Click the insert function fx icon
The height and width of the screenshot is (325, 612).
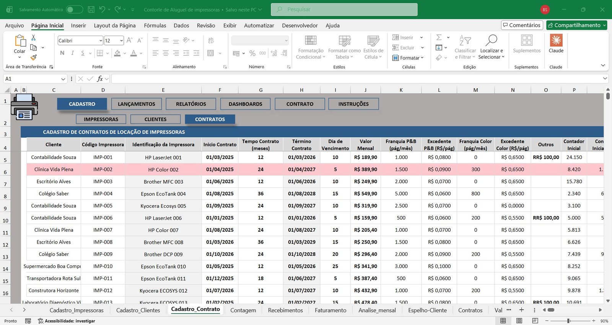pos(100,79)
